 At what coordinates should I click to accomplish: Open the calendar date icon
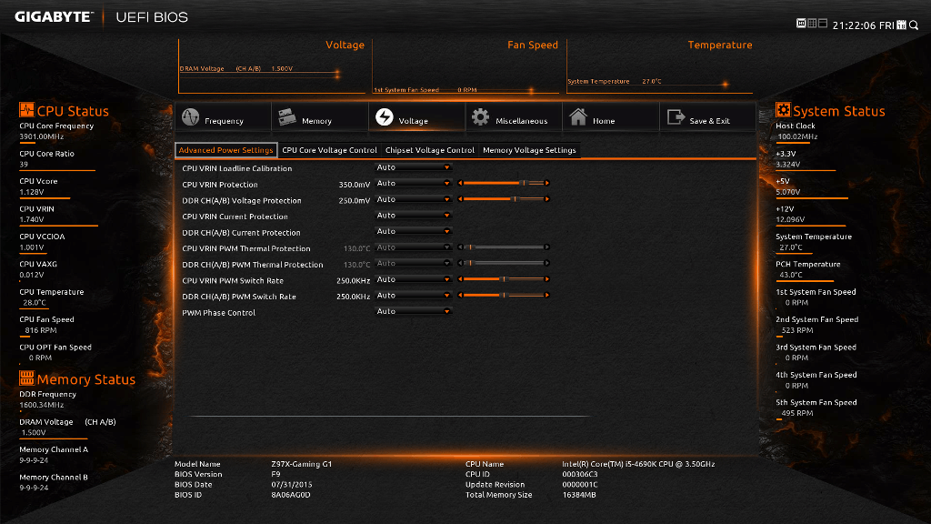[901, 25]
